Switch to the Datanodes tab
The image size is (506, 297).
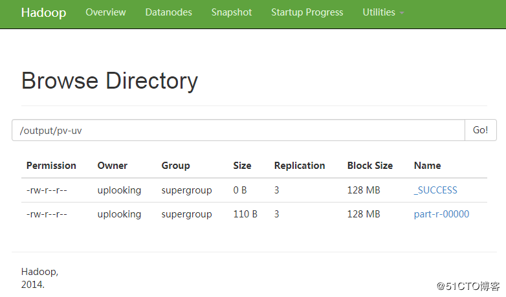168,12
